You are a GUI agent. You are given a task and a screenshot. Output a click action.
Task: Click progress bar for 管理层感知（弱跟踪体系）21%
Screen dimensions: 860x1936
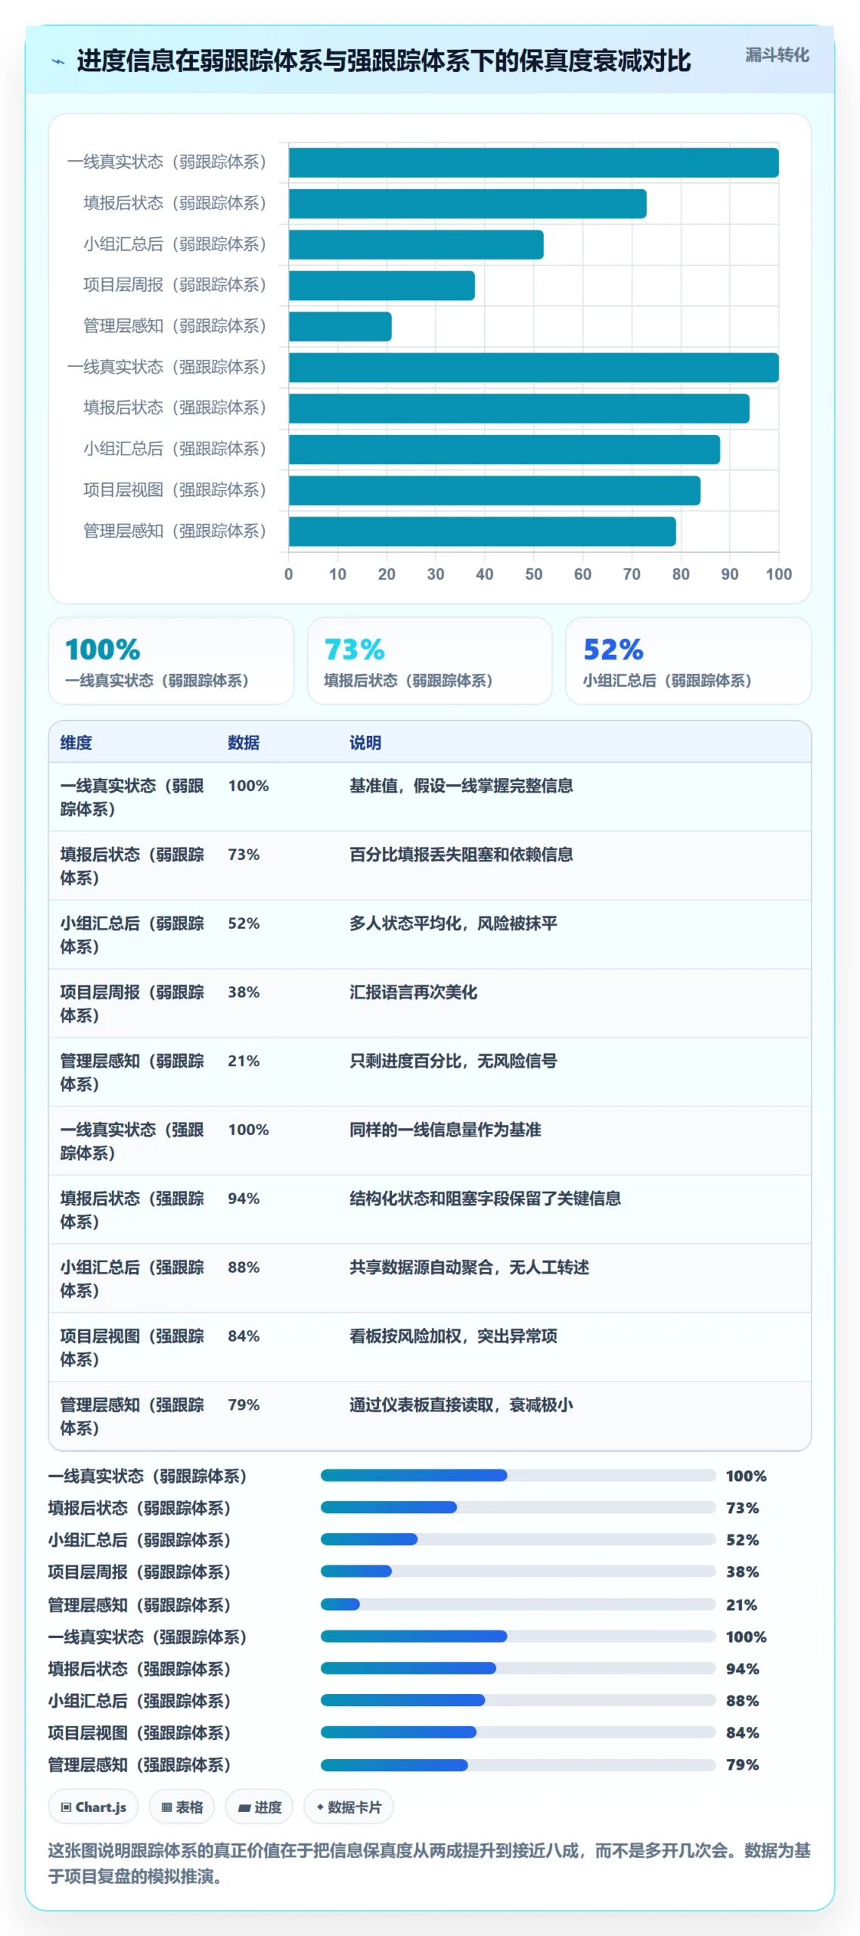point(518,1604)
